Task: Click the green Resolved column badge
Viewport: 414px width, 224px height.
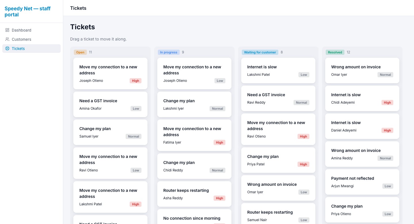Action: pyautogui.click(x=335, y=52)
